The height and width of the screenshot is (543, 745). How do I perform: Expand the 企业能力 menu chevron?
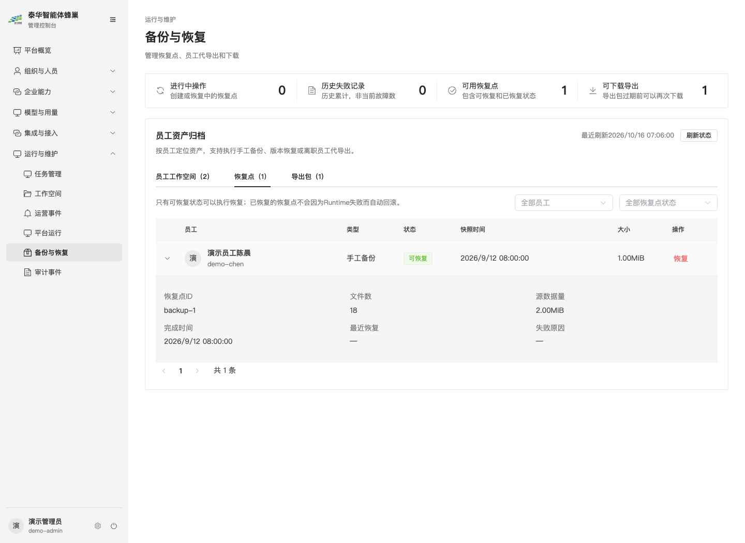(113, 92)
